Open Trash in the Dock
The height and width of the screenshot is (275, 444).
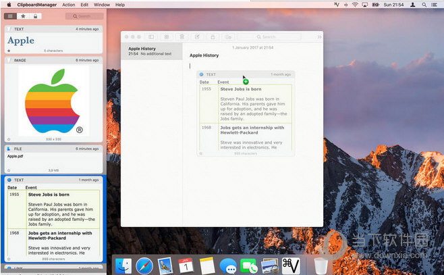pyautogui.click(x=321, y=266)
